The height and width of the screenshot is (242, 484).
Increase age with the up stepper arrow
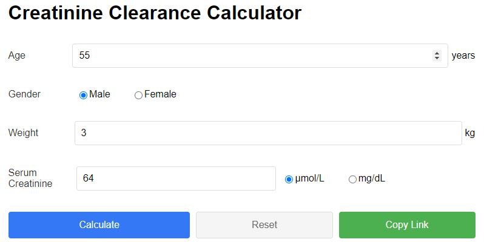point(437,53)
